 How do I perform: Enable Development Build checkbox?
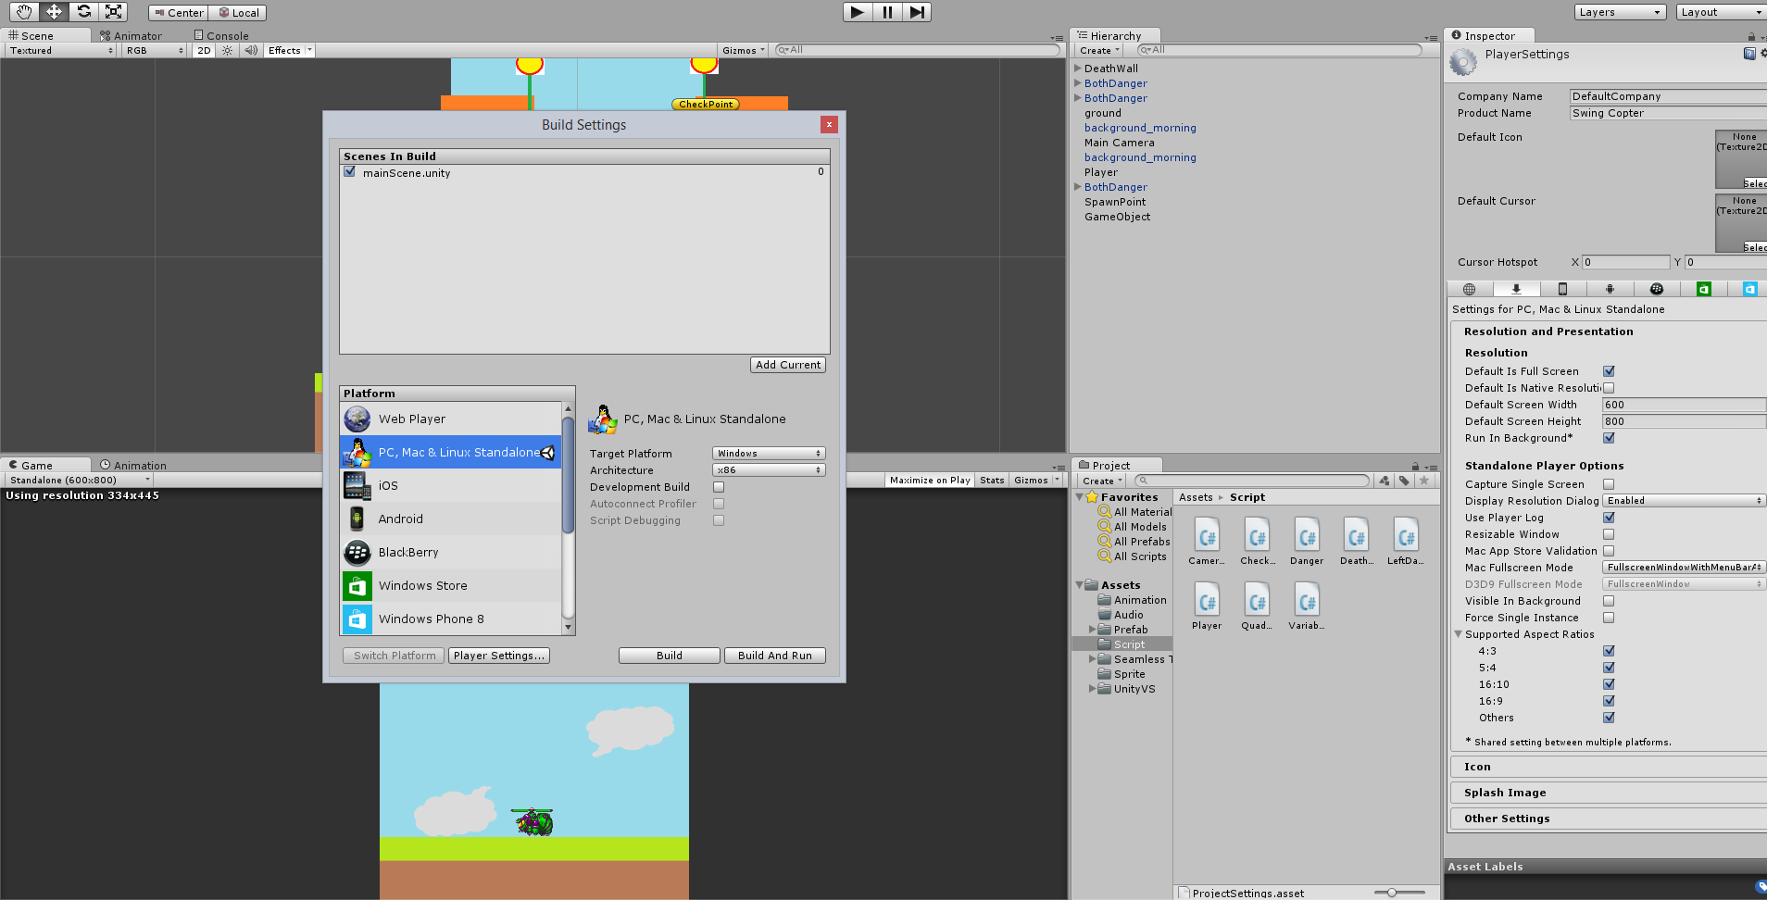[x=719, y=487]
